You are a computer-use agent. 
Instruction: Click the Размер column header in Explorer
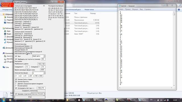click(x=93, y=13)
